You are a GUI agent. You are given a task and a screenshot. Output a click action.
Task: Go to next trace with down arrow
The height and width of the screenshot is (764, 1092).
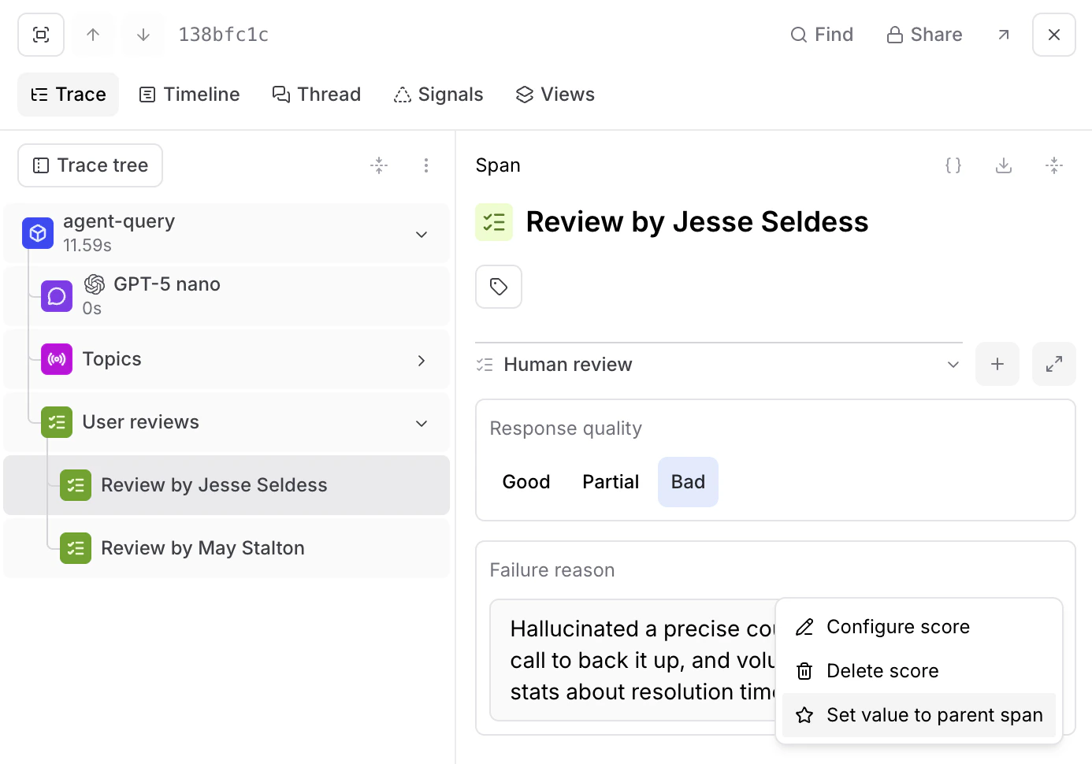(x=143, y=35)
